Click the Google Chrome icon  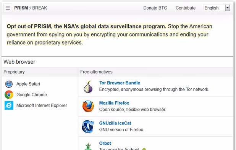[x=9, y=95]
